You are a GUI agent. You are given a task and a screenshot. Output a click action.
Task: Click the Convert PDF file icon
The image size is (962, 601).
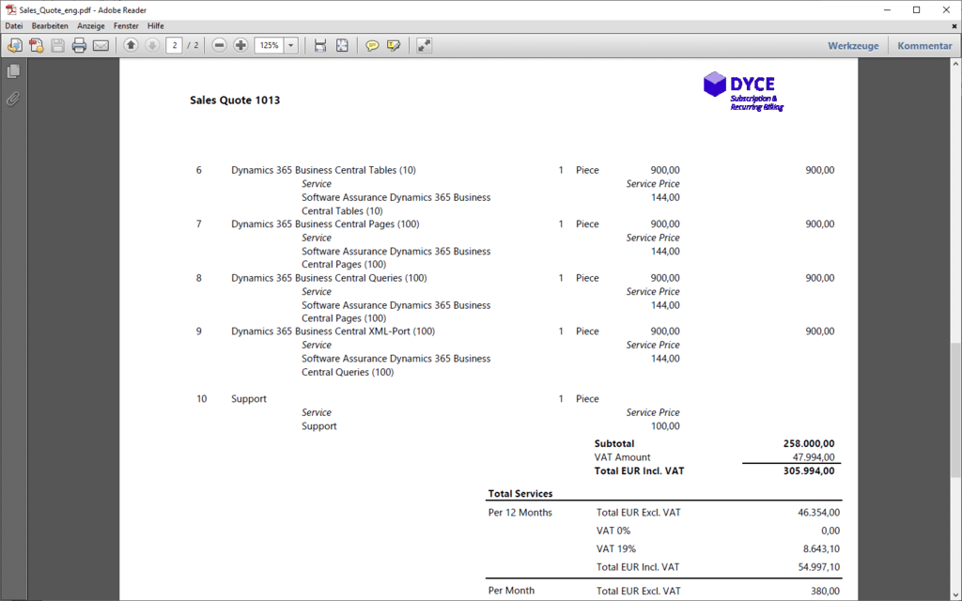[37, 45]
